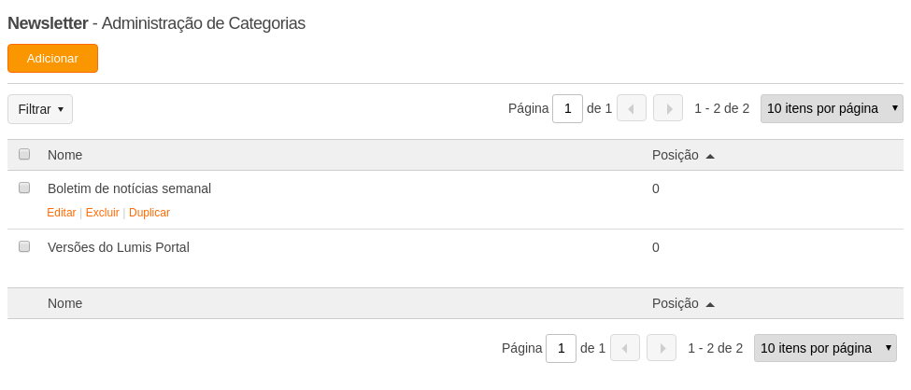The height and width of the screenshot is (390, 911).
Task: Click the orange Adicionar button
Action: tap(53, 59)
